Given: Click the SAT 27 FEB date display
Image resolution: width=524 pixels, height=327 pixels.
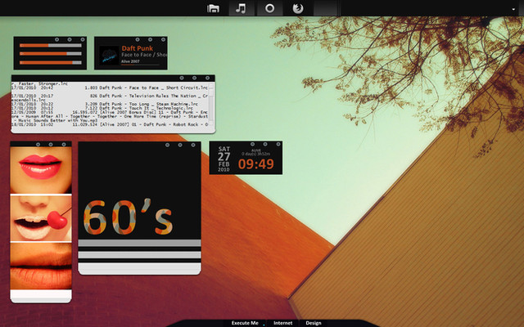Looking at the screenshot, I should 224,158.
